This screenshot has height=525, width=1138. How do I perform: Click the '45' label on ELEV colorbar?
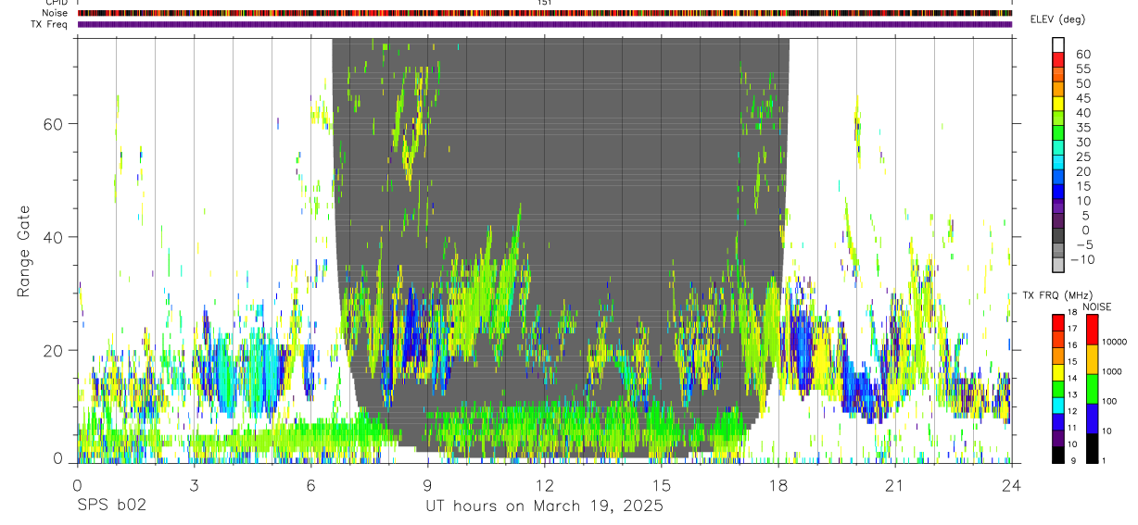click(x=1083, y=98)
